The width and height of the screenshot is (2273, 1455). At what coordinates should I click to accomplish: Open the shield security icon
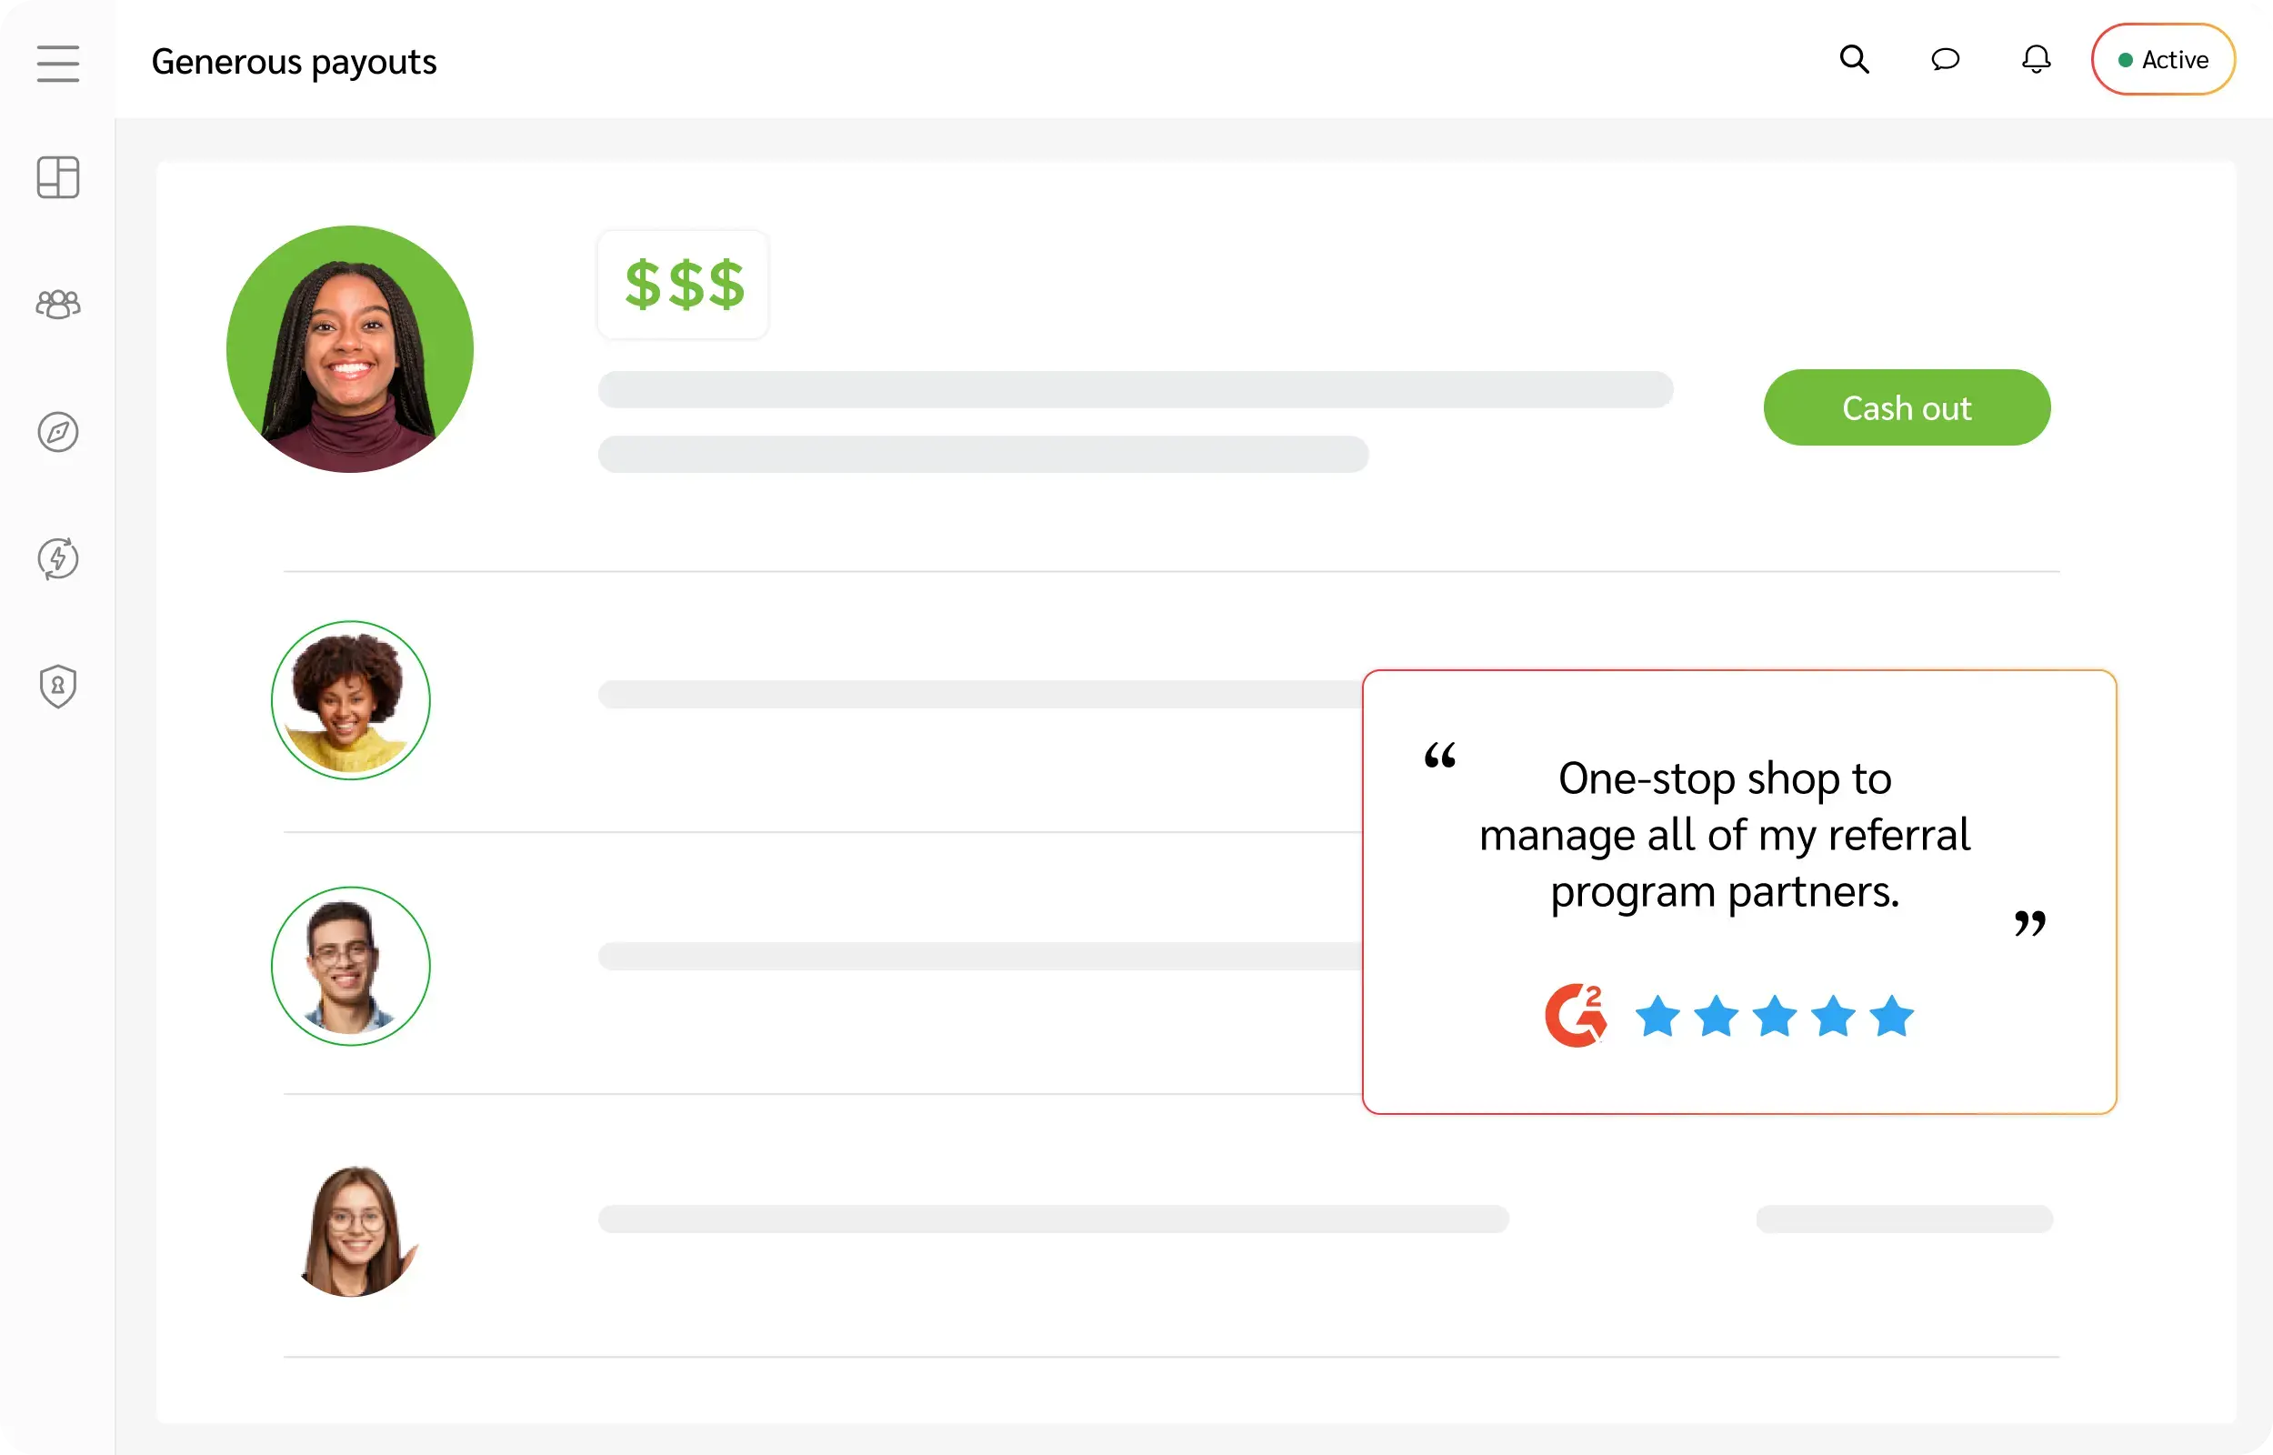coord(57,686)
